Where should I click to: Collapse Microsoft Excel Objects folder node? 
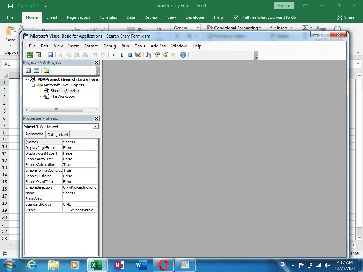click(33, 85)
